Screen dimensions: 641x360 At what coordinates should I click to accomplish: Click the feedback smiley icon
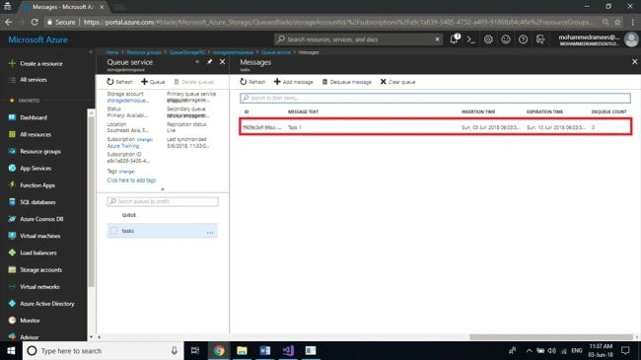(506, 39)
